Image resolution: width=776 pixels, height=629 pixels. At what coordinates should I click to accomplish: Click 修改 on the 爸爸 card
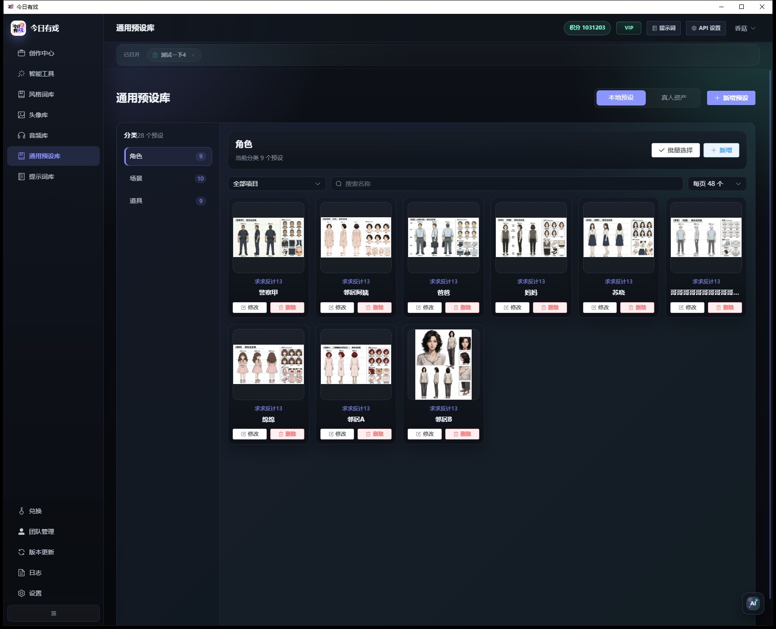(x=424, y=308)
